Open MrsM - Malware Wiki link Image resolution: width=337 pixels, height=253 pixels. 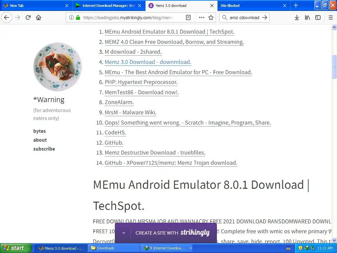(x=130, y=112)
